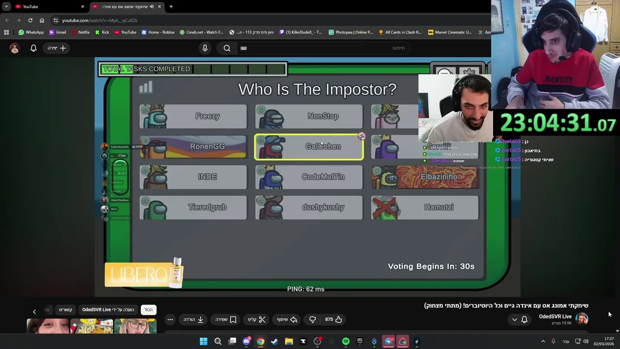Open the Marvel Cinematic Universe bookmark
Image resolution: width=620 pixels, height=349 pixels.
[450, 32]
